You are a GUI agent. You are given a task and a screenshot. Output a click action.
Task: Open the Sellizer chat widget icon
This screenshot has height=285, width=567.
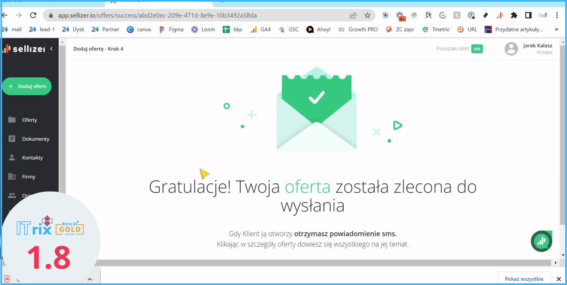click(541, 241)
